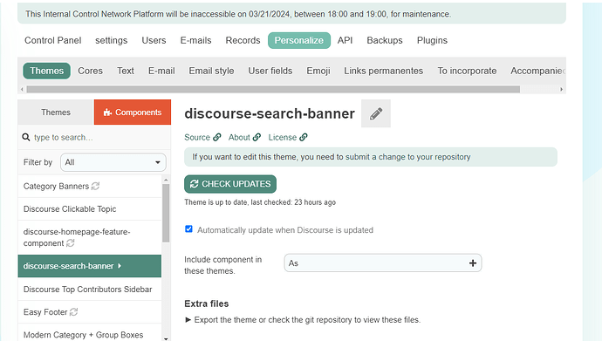
Task: Click horizontal scrollbar under sub-navigation
Action: pos(273,89)
